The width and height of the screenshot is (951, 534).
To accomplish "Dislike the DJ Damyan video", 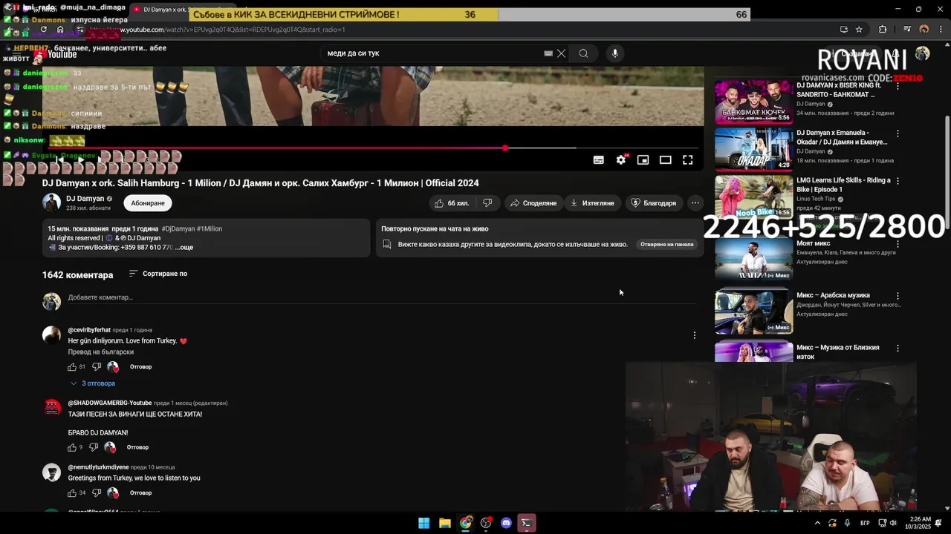I will click(487, 203).
